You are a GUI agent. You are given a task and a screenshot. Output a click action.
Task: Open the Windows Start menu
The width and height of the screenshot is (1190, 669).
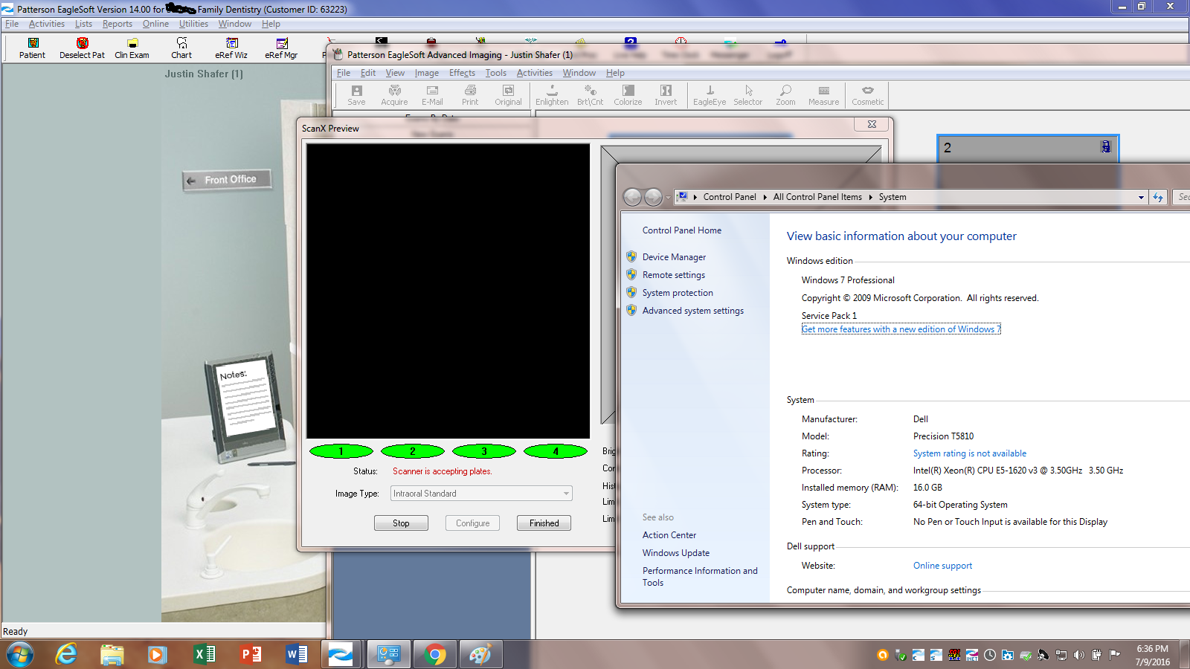point(20,654)
